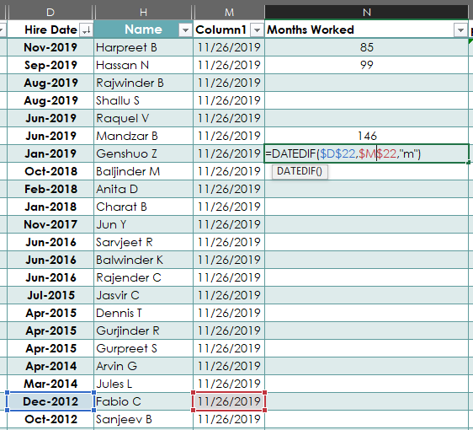
Task: Select column N header
Action: (x=366, y=13)
